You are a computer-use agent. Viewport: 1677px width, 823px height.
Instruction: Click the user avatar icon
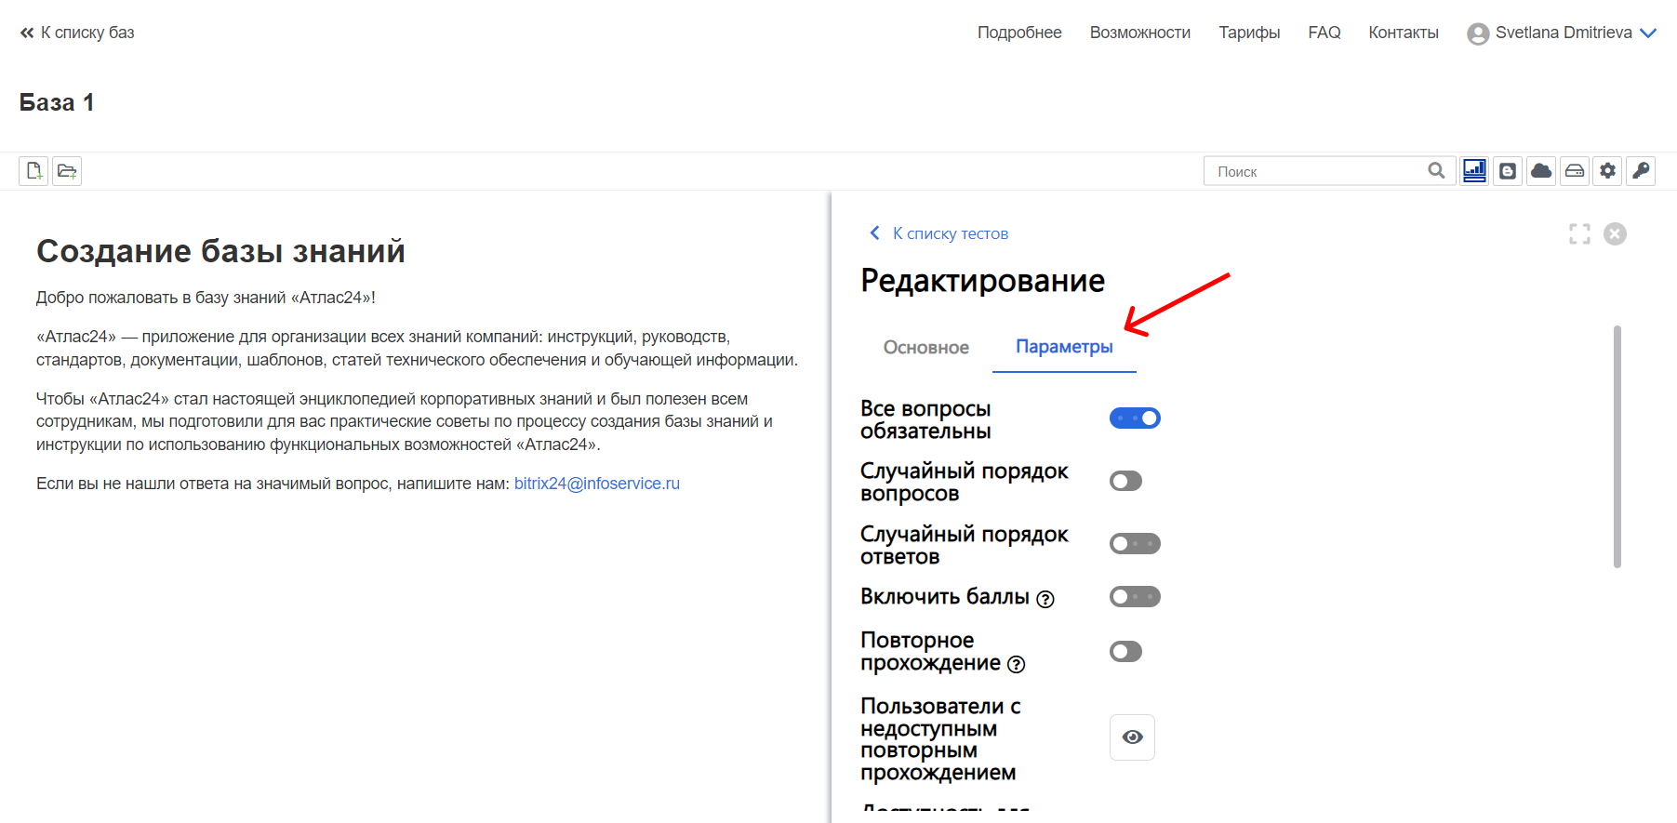(x=1478, y=33)
